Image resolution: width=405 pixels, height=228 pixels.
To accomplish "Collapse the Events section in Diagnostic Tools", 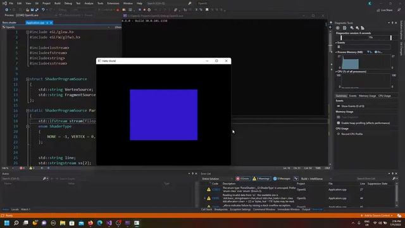I will pyautogui.click(x=336, y=42).
